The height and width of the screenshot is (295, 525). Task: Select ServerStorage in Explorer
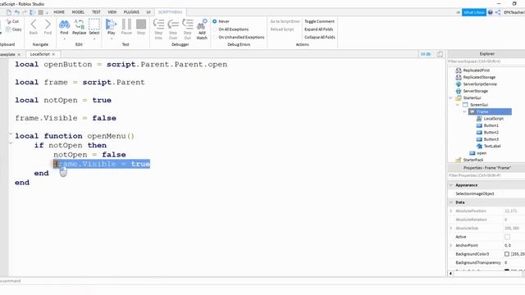click(x=476, y=91)
